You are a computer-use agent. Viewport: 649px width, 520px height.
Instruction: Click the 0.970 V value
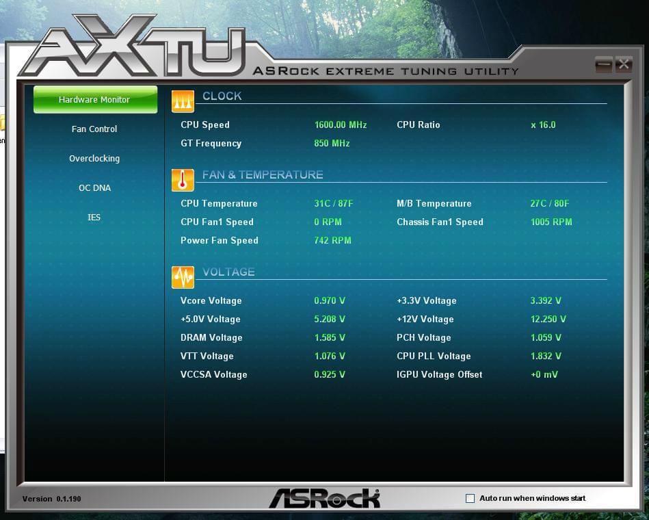330,300
